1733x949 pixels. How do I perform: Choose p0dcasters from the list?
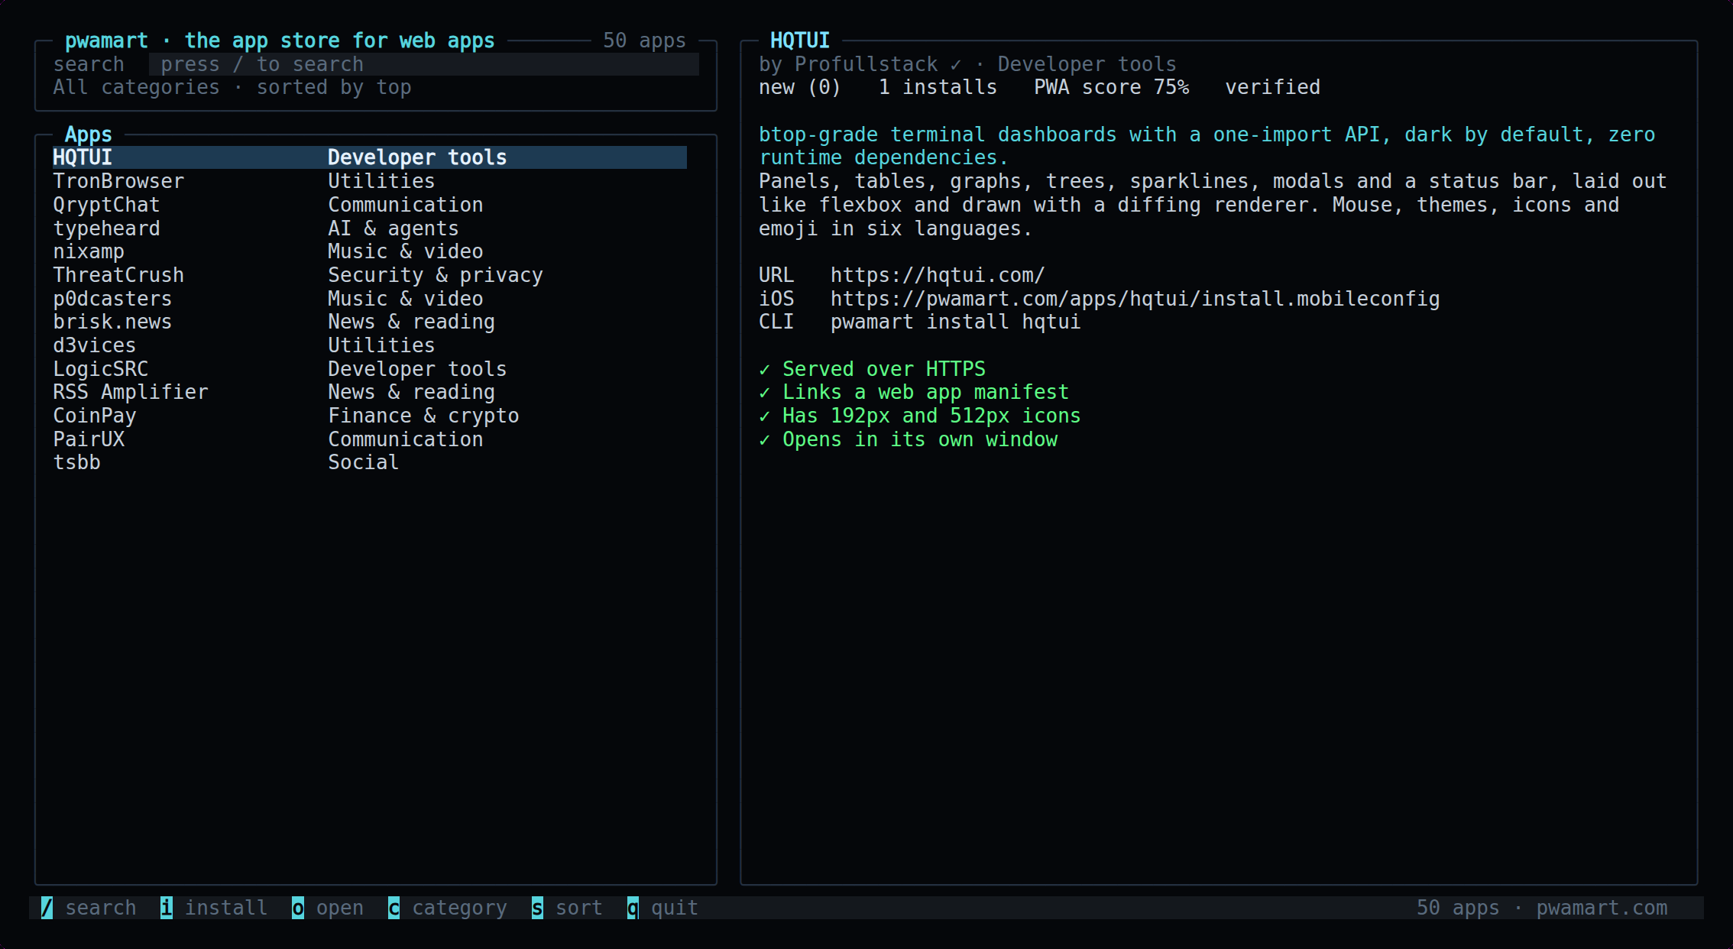pyautogui.click(x=370, y=299)
